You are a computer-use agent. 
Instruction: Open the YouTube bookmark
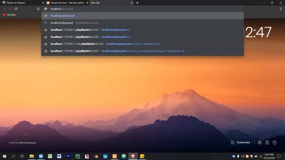click(9, 15)
